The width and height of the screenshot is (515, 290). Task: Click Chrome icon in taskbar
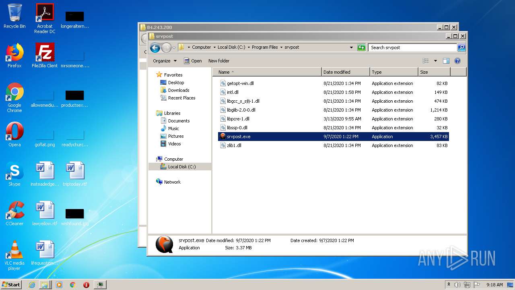(x=72, y=285)
